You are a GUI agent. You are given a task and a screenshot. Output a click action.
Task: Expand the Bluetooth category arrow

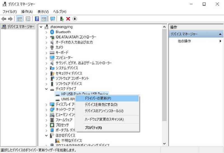pos(46,32)
